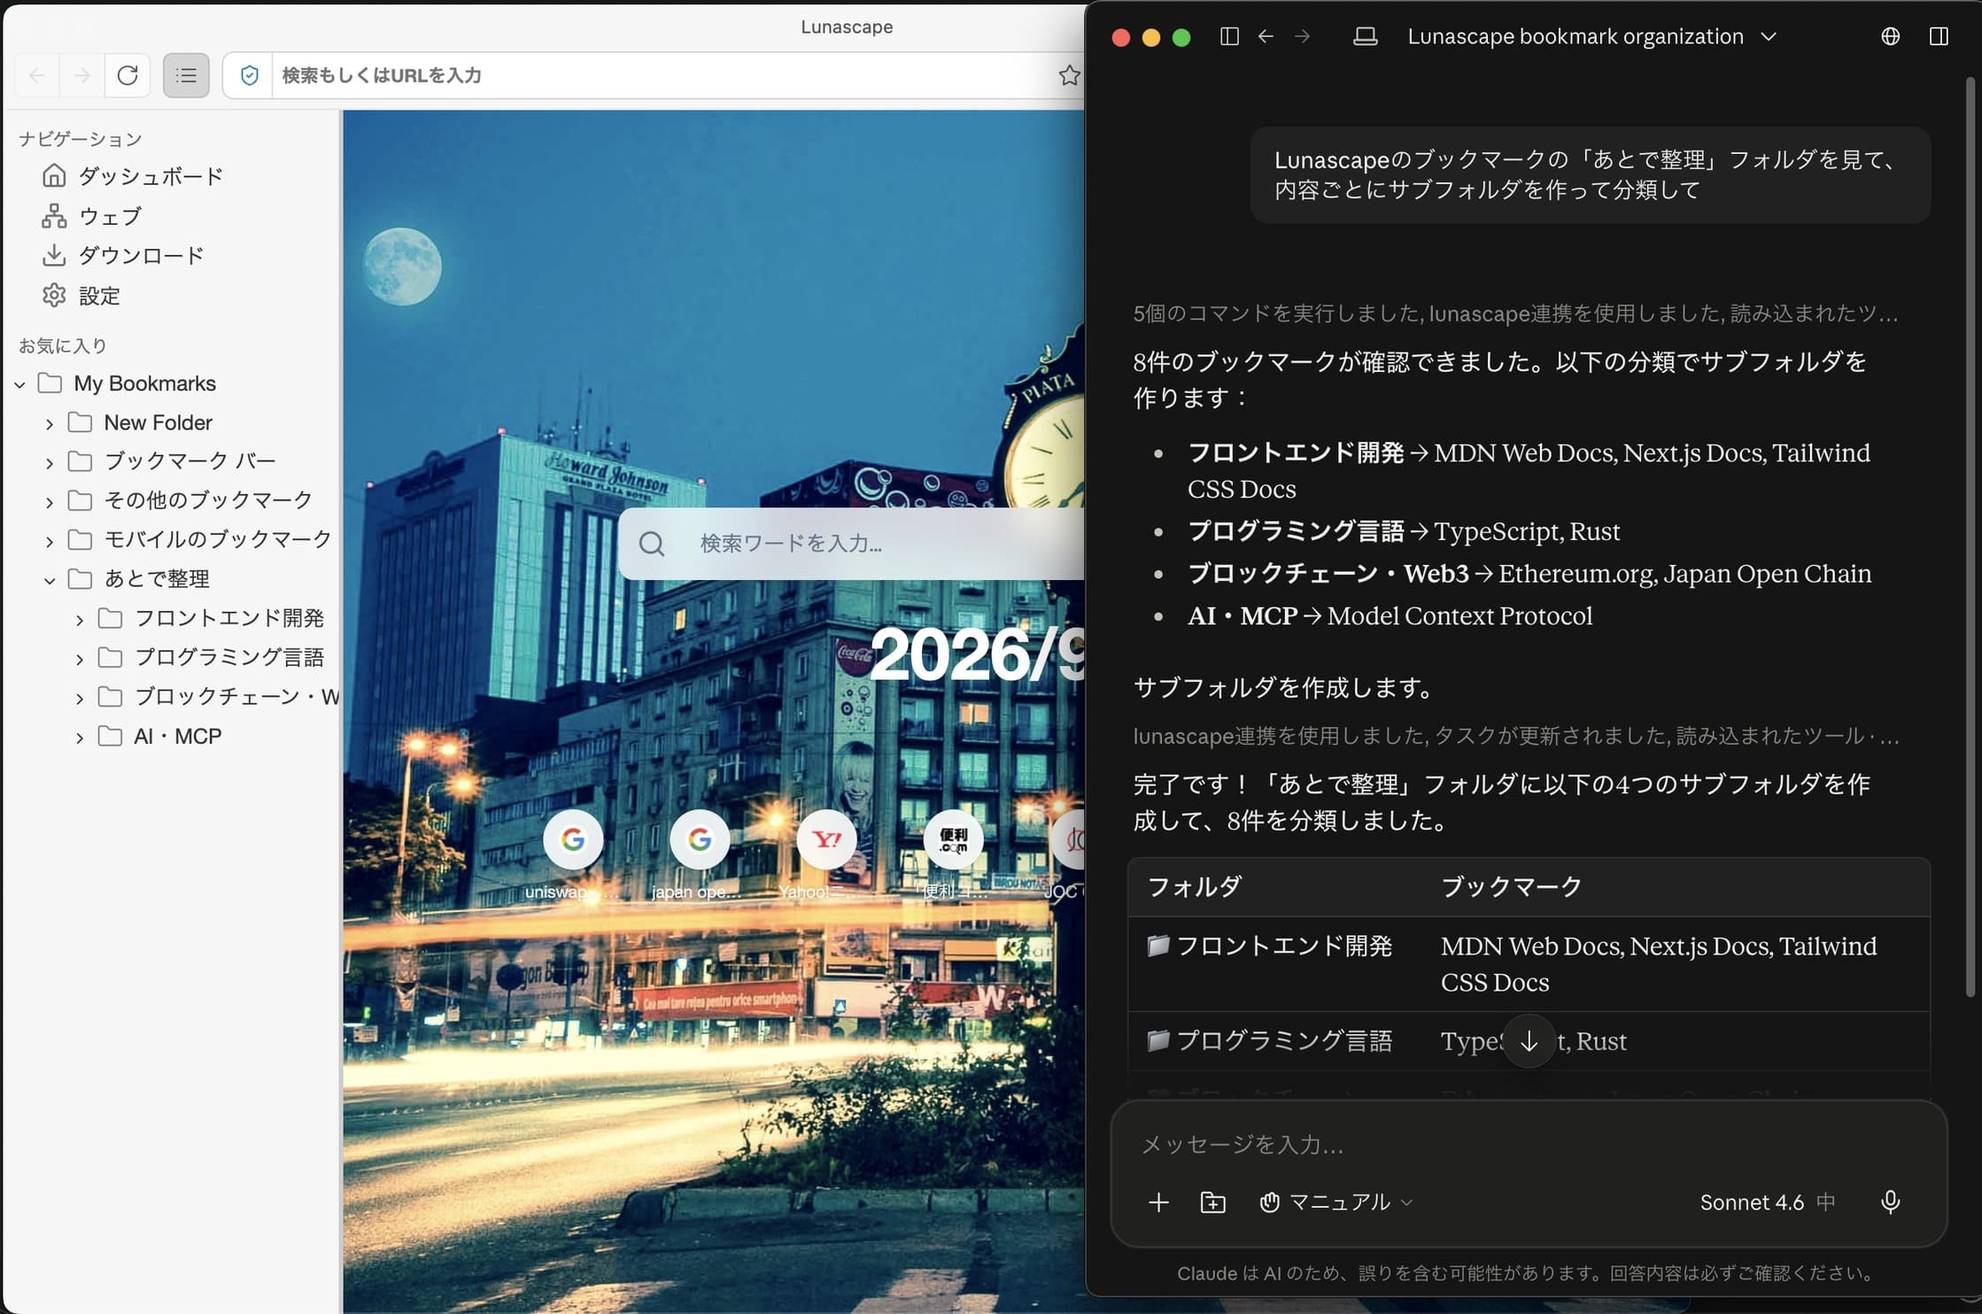Jump to bottom with the down-arrow button
The image size is (1982, 1314).
[x=1529, y=1041]
